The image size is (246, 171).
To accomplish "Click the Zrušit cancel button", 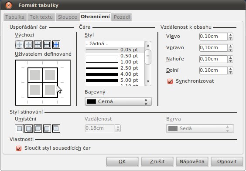I will point(157,161).
